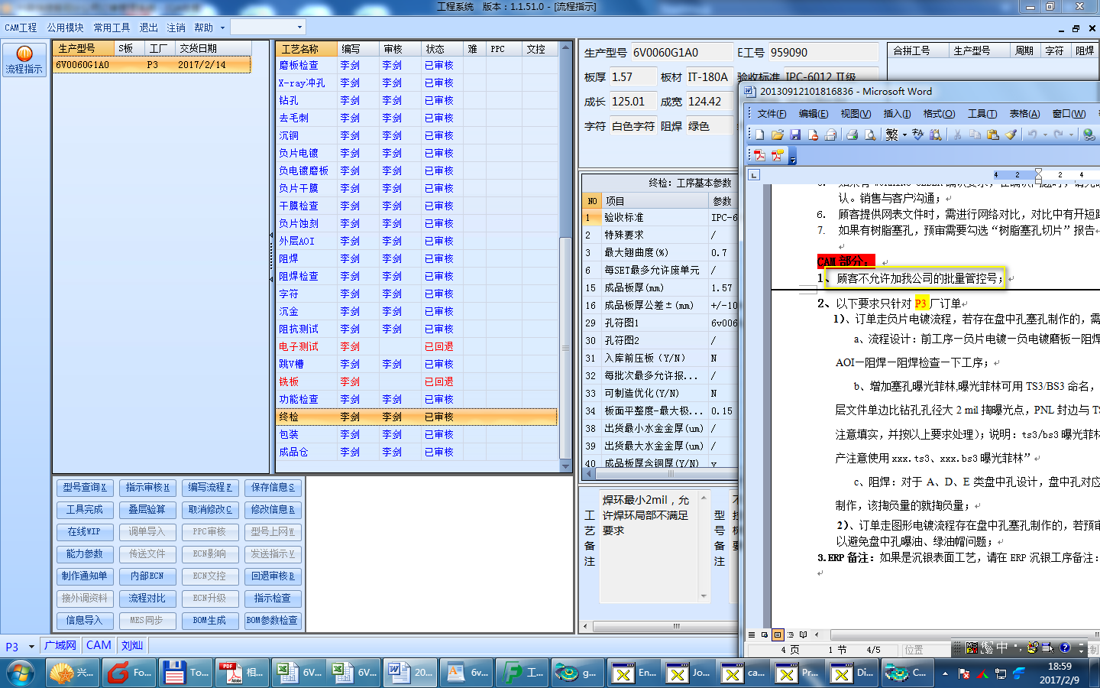Create a new blank document in Word
Screen dimensions: 1100x688
[760, 135]
